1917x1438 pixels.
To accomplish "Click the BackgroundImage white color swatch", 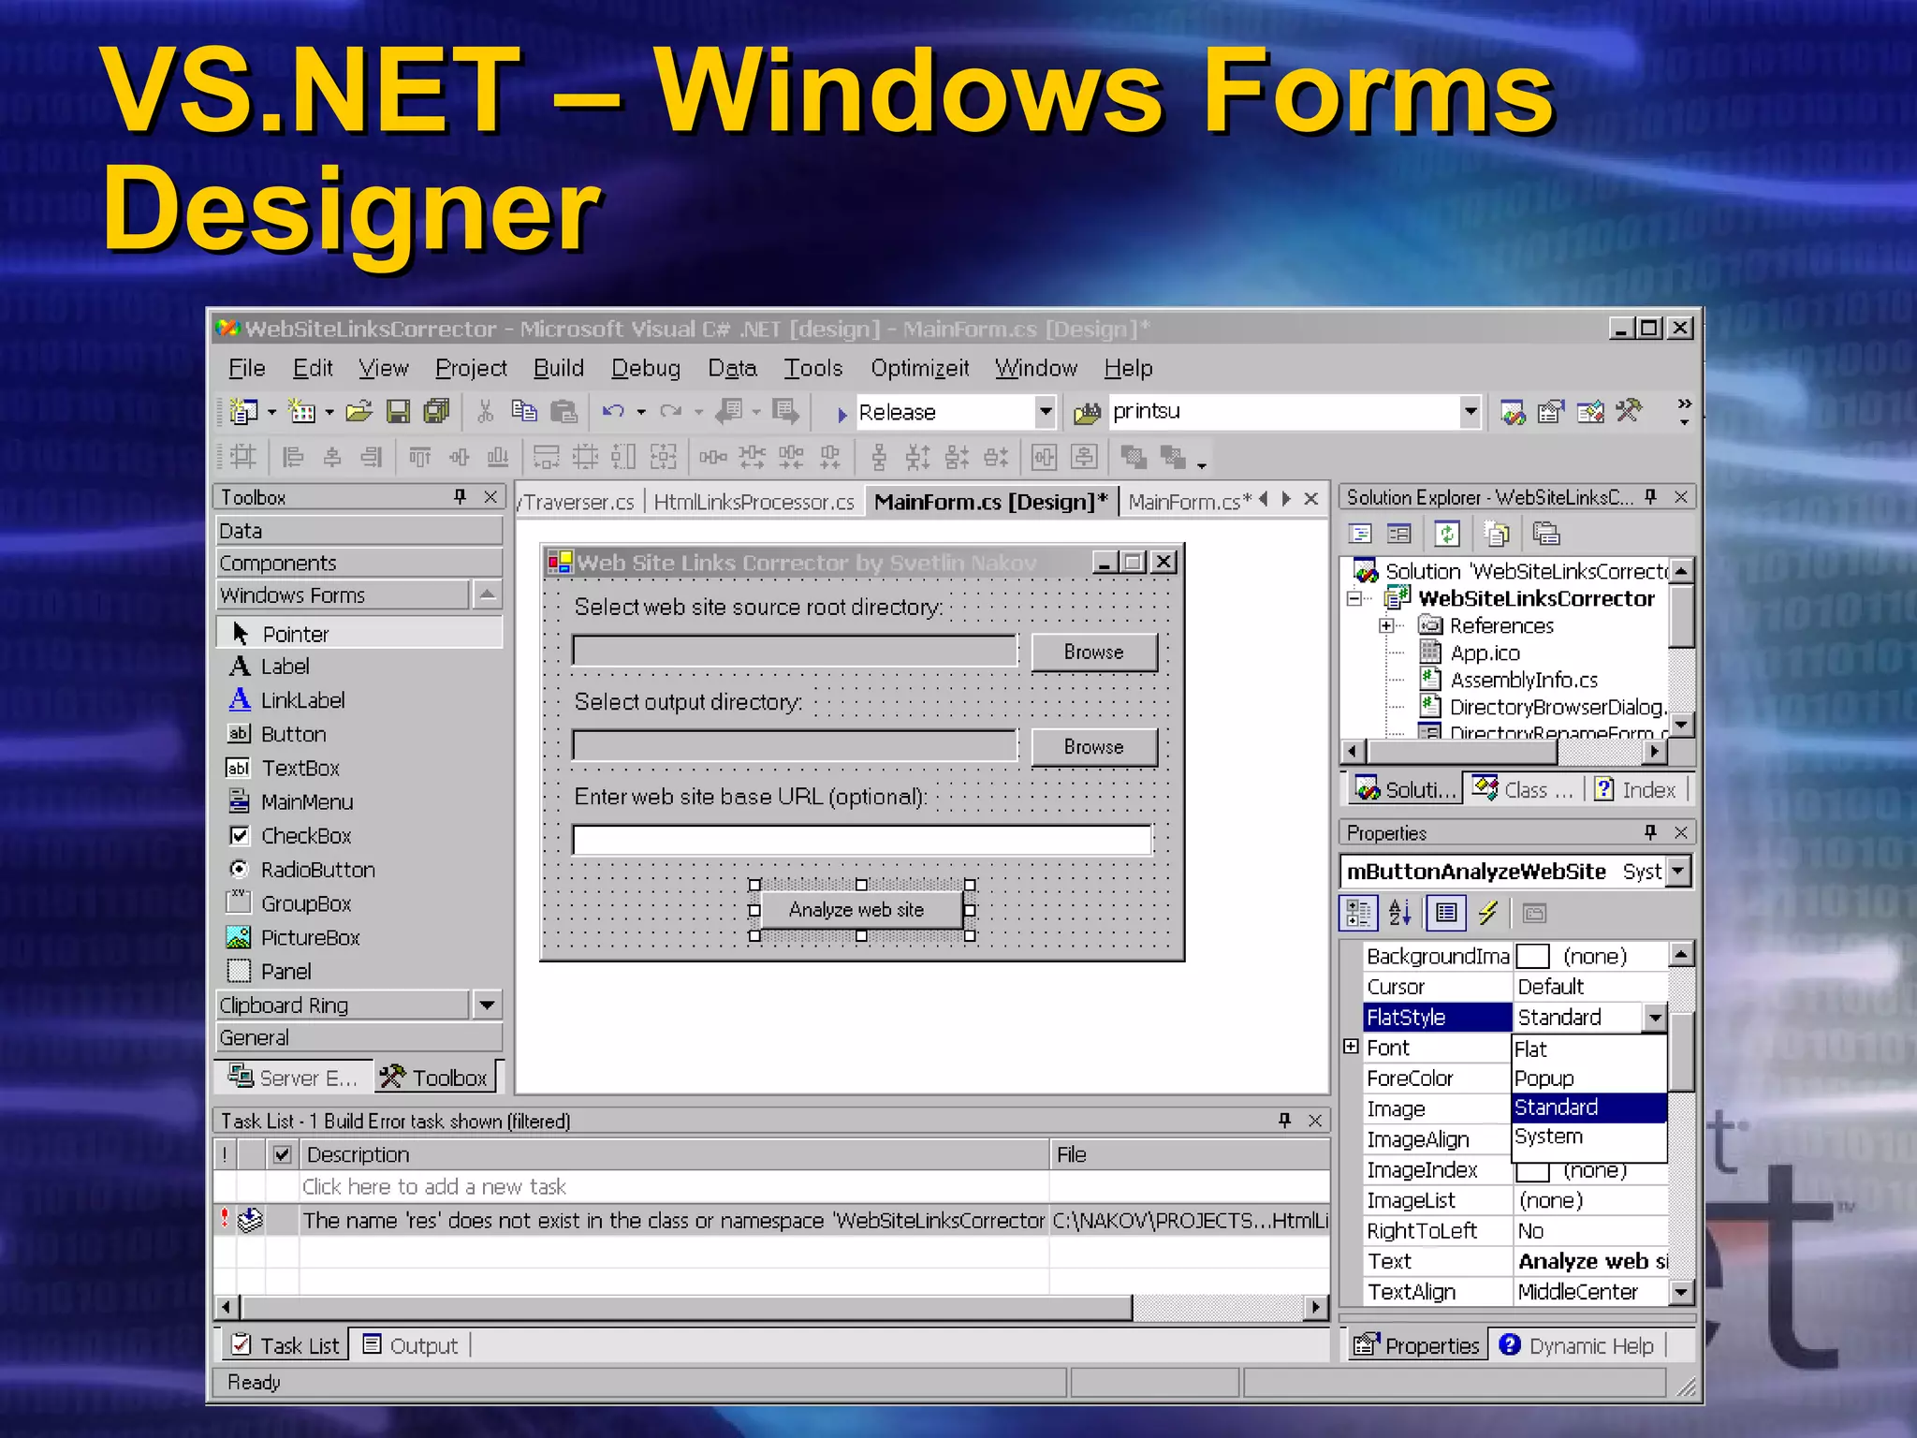I will coord(1533,956).
